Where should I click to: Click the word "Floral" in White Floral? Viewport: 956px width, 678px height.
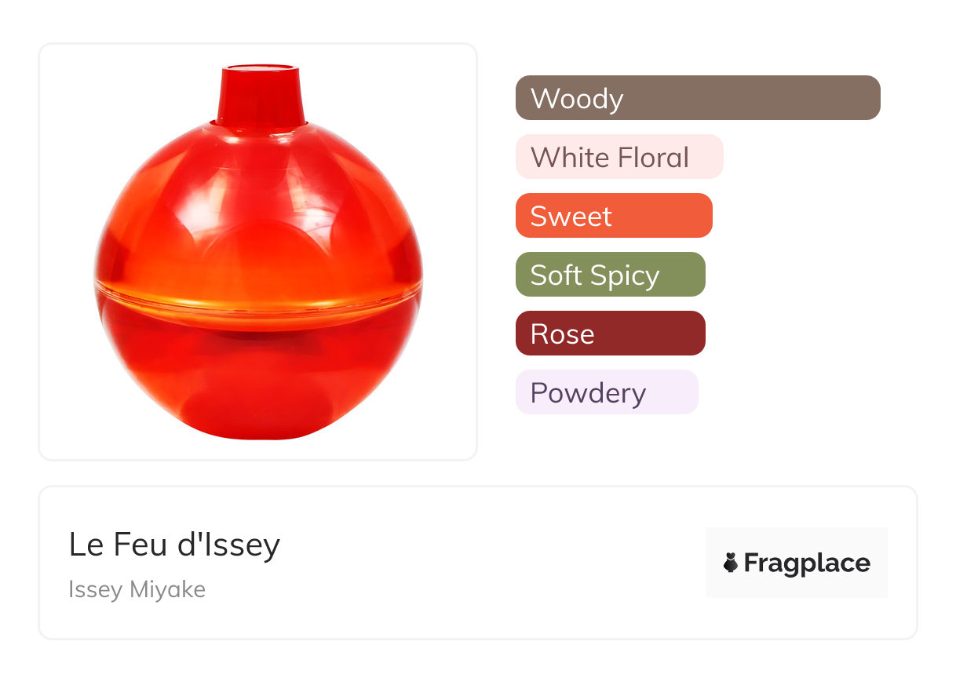tap(653, 157)
